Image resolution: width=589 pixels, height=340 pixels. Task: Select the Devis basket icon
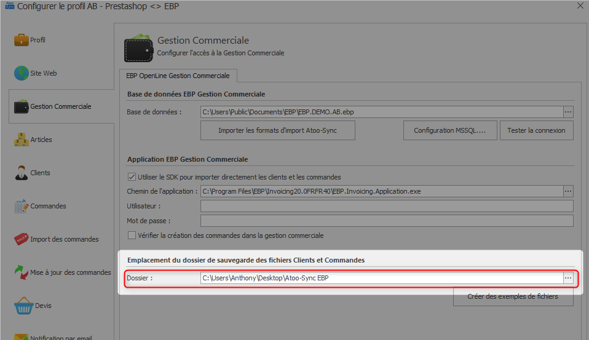[23, 306]
